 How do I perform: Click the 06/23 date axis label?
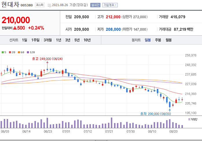[x=48, y=131]
